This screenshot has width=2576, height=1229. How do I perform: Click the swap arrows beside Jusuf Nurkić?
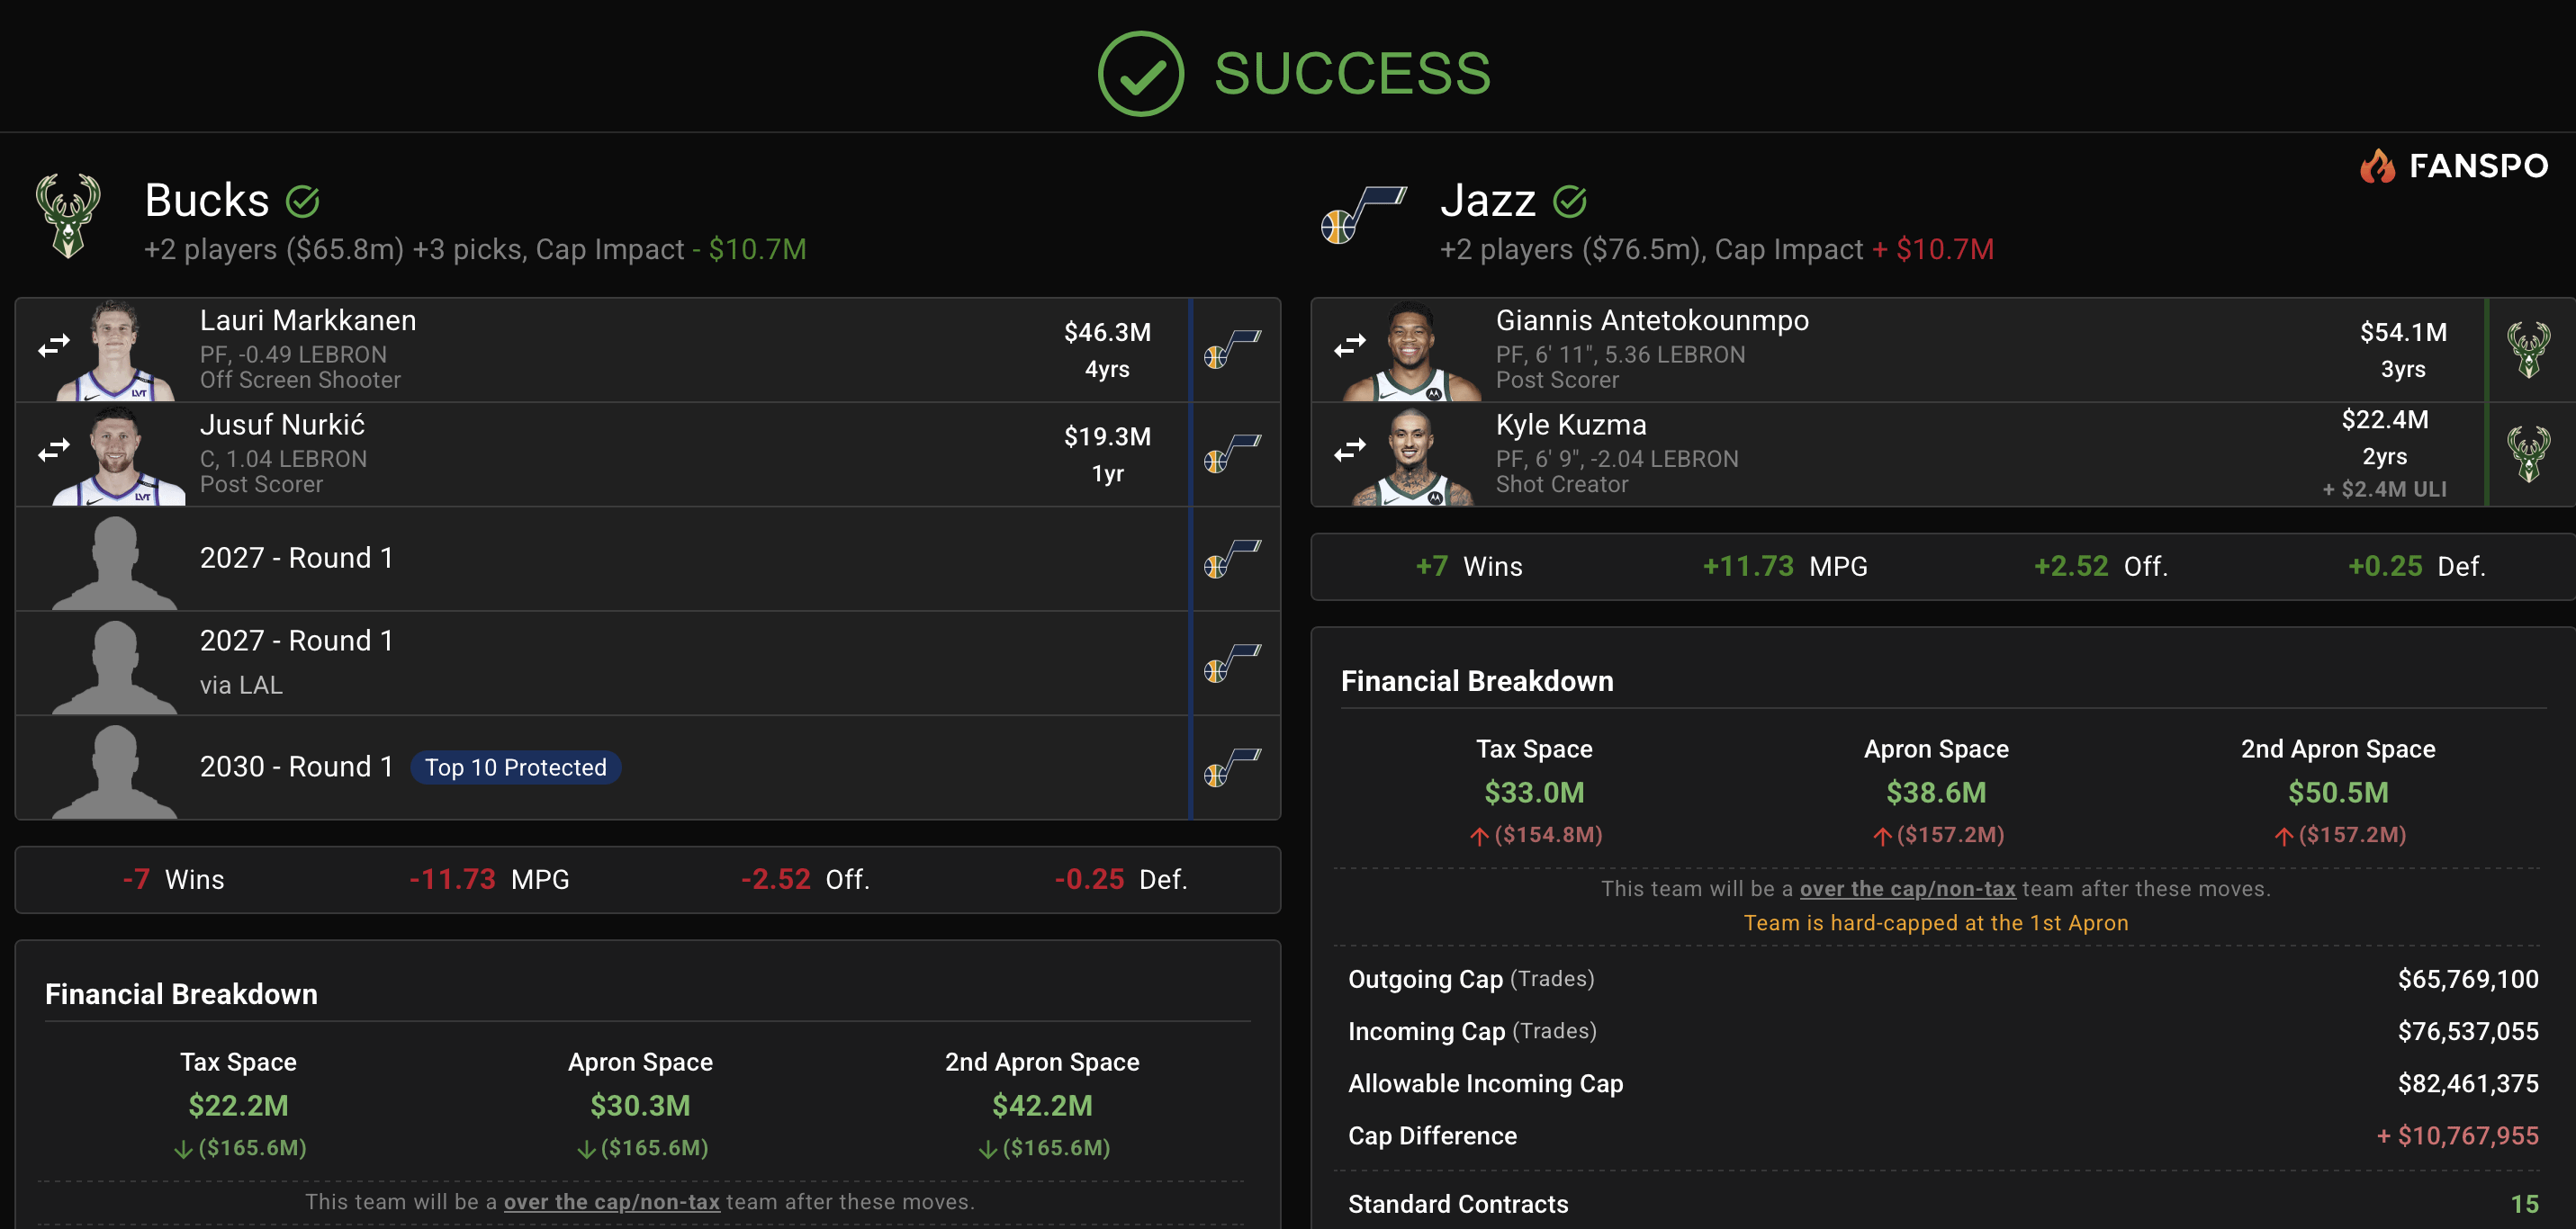(54, 450)
